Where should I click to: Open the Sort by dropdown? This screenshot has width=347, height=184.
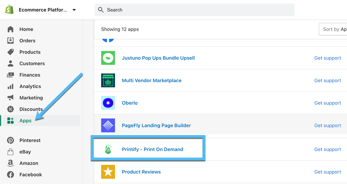[x=333, y=29]
